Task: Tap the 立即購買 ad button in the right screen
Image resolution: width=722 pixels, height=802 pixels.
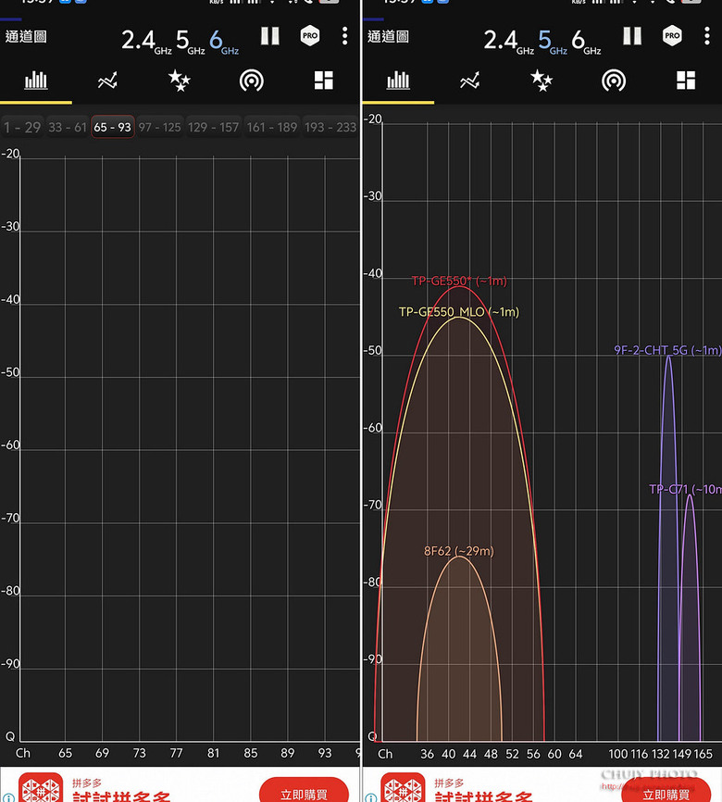Action: (666, 791)
